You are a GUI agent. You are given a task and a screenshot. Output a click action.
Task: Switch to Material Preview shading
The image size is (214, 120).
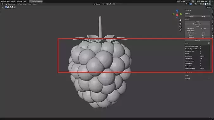pos(208,4)
